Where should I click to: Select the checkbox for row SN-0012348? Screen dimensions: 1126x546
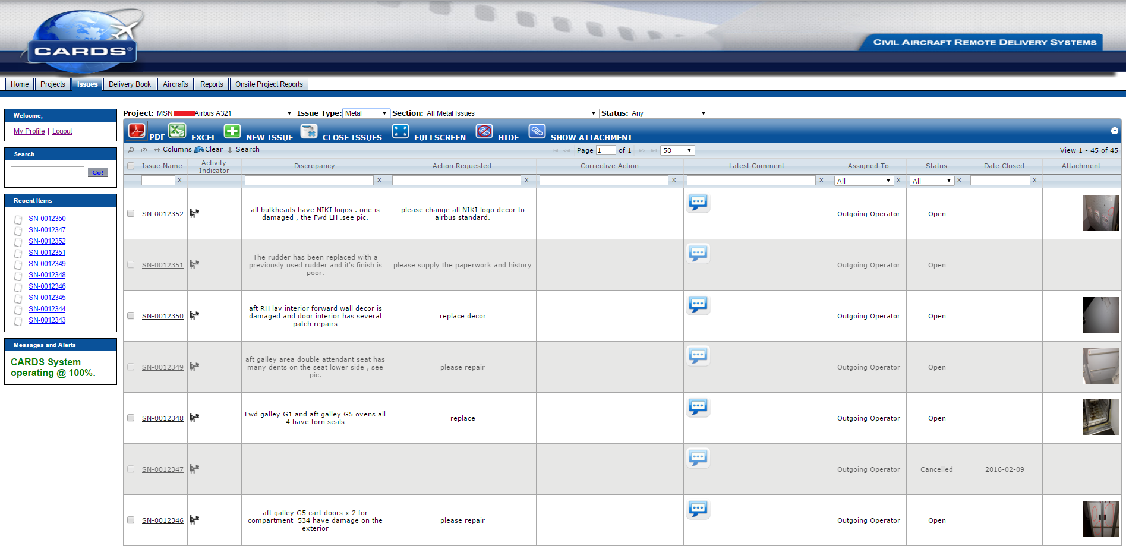[x=131, y=418]
